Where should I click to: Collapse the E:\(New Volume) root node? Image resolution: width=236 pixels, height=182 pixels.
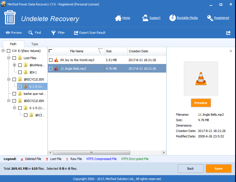(x=3, y=51)
